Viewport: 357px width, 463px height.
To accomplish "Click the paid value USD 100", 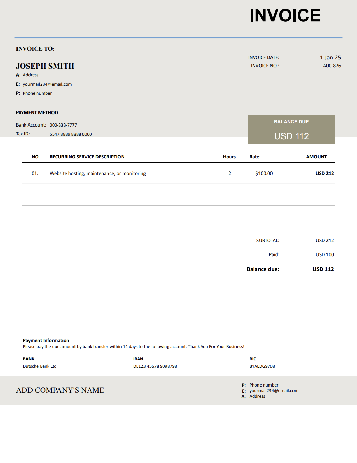I will coord(325,254).
